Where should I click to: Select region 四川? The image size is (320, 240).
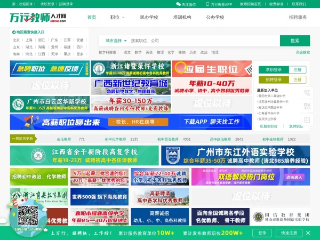80,47
